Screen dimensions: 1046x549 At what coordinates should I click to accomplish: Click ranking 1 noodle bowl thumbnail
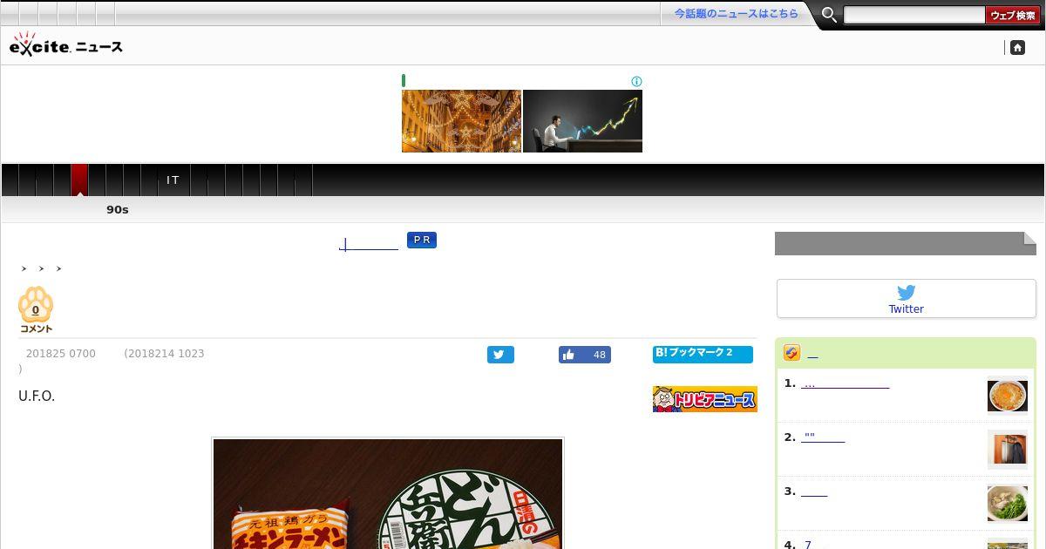point(1008,395)
